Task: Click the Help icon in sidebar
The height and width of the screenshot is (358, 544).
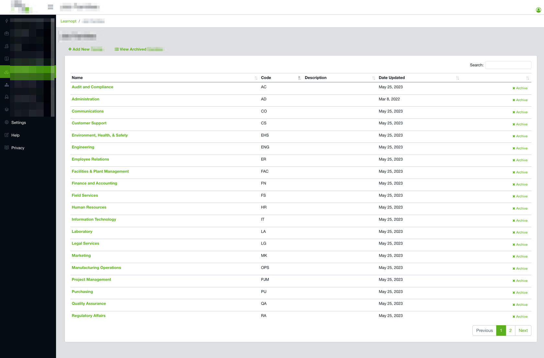Action: (x=6, y=135)
